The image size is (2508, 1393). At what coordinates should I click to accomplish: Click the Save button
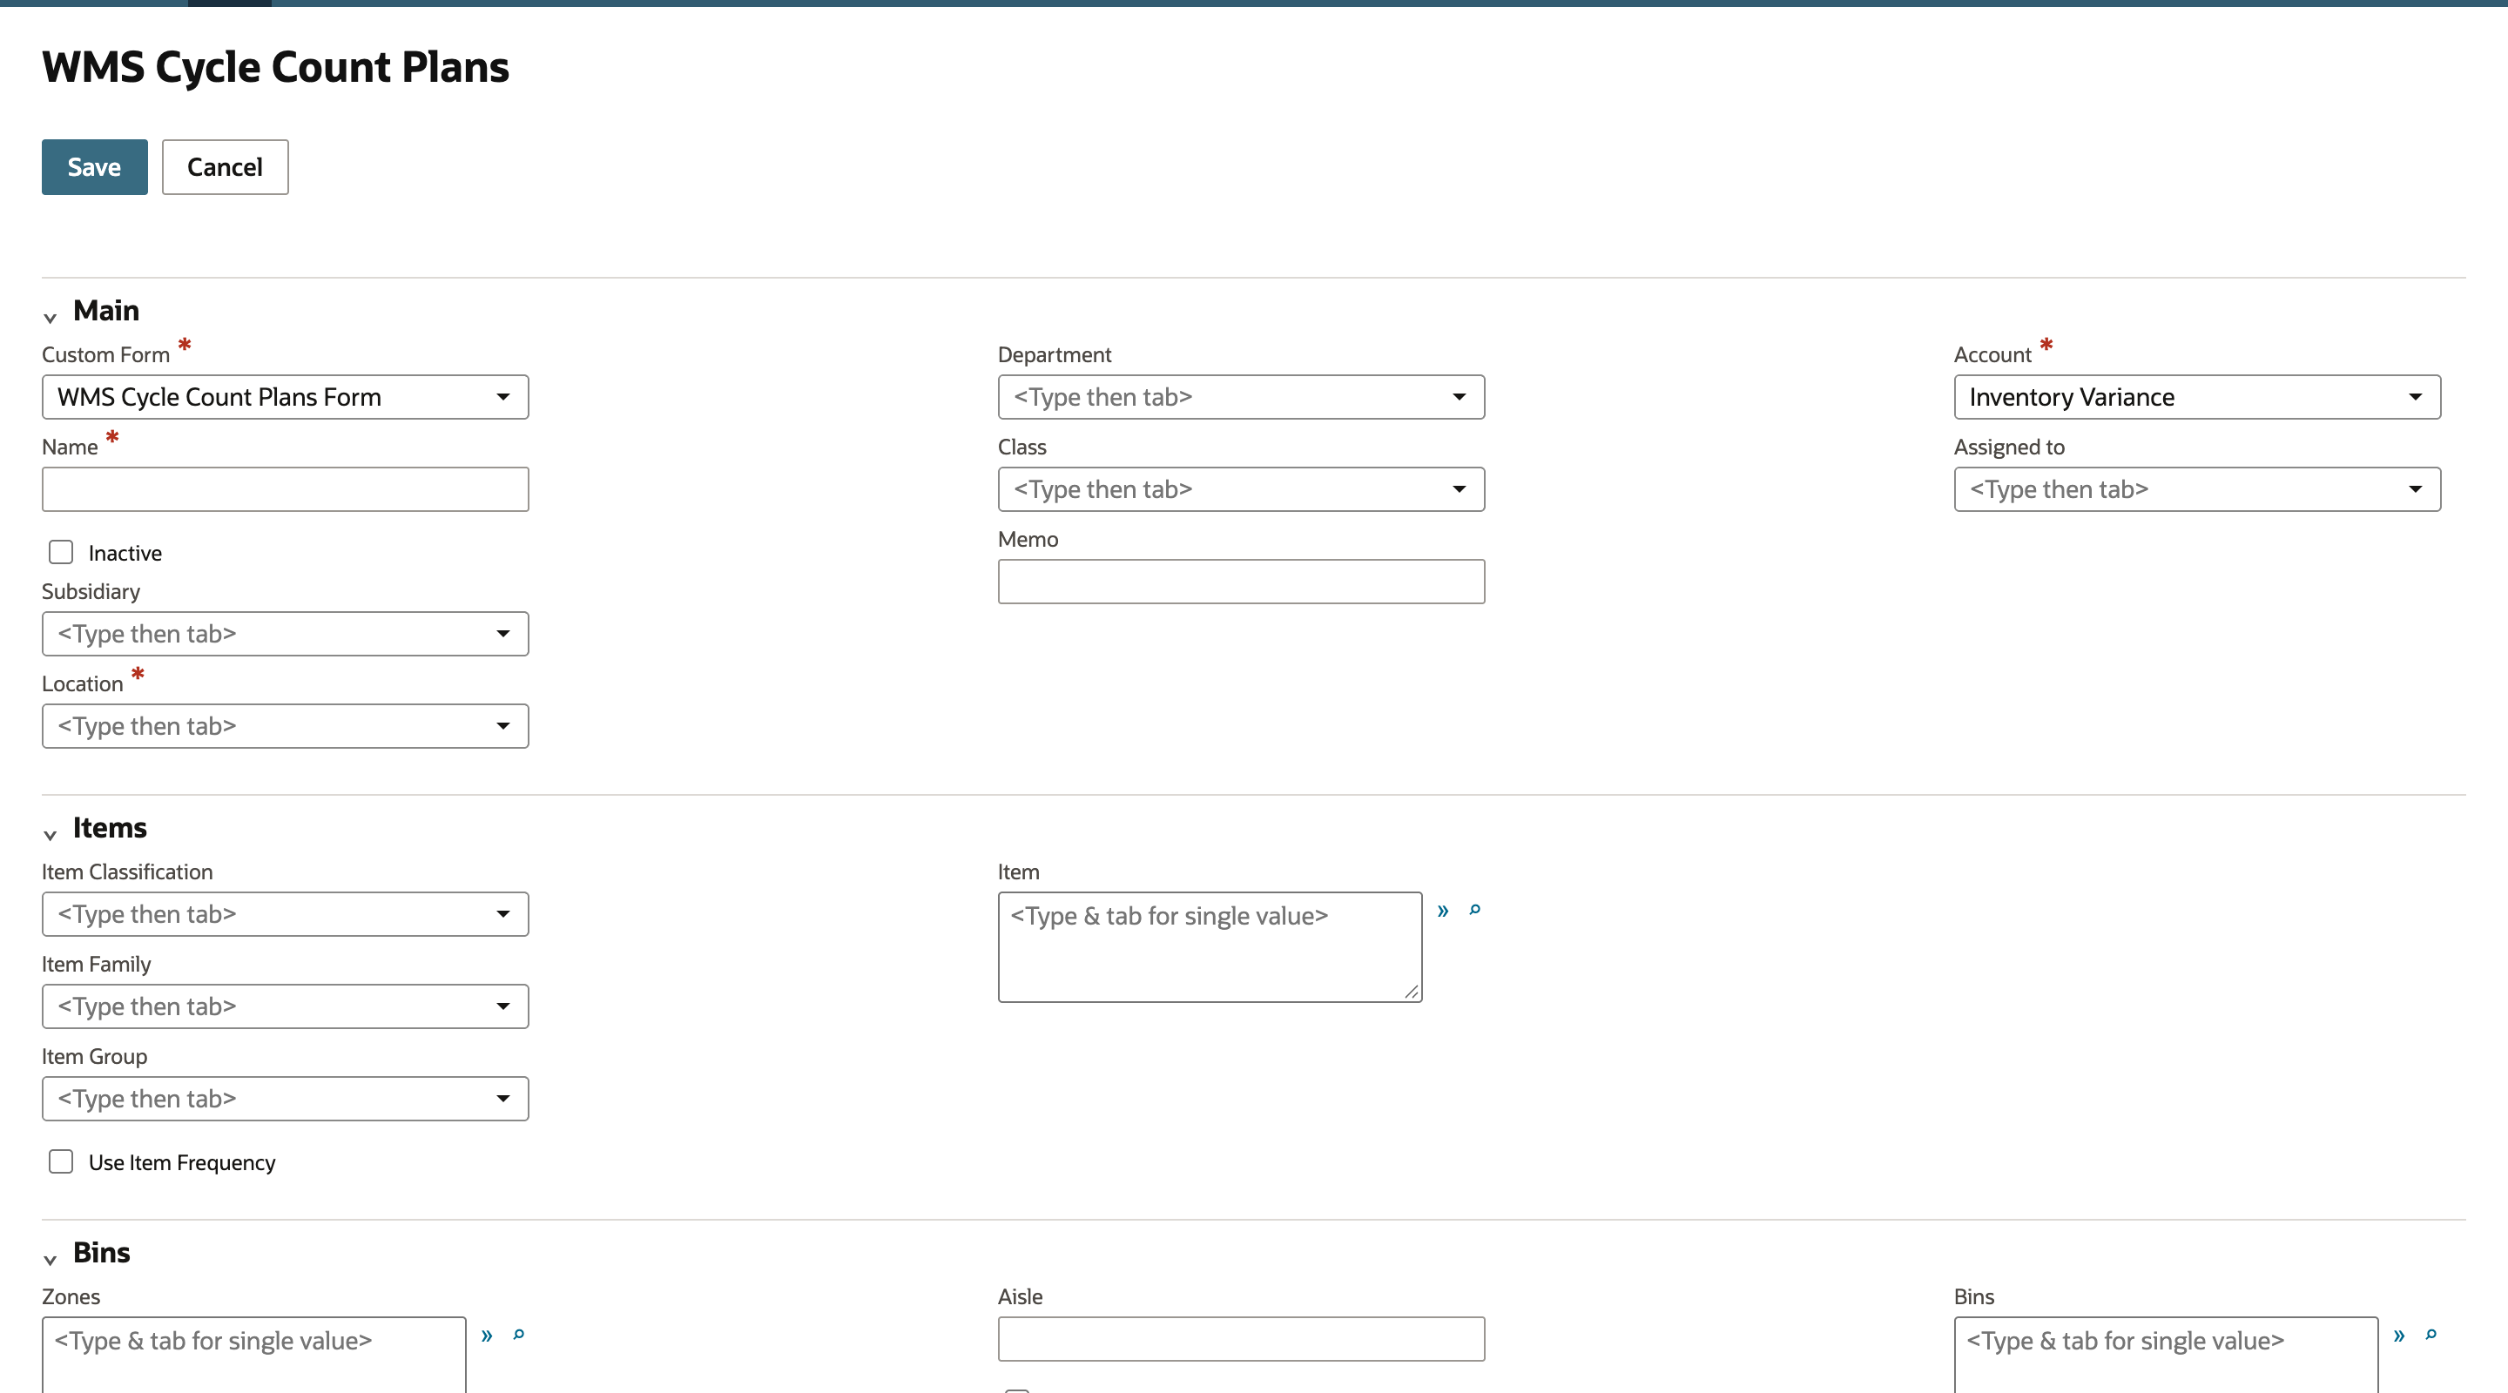(x=94, y=166)
